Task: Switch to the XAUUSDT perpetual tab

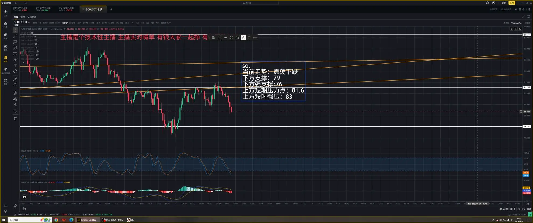Action: [66, 9]
